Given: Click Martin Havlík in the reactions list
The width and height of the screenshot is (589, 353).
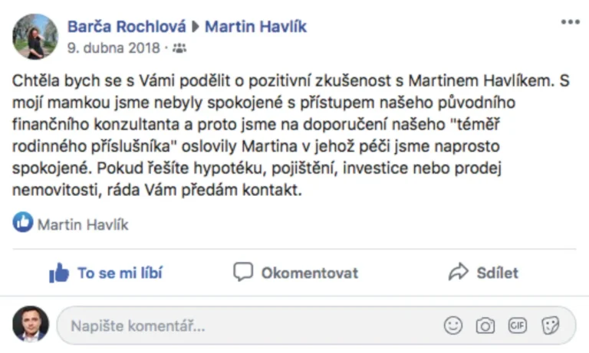Looking at the screenshot, I should [83, 224].
